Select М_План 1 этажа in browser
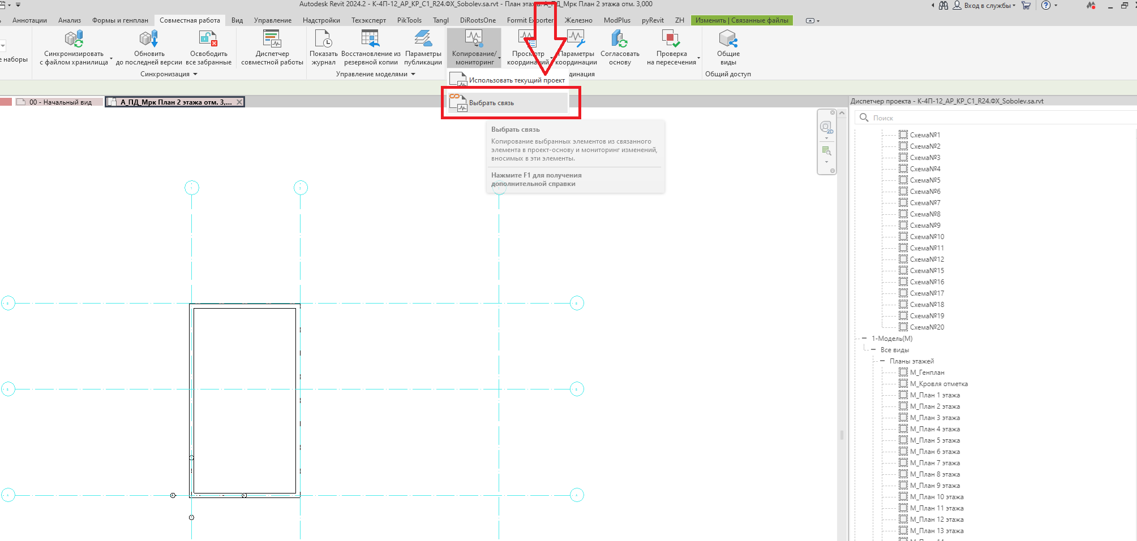The height and width of the screenshot is (541, 1137). (934, 395)
